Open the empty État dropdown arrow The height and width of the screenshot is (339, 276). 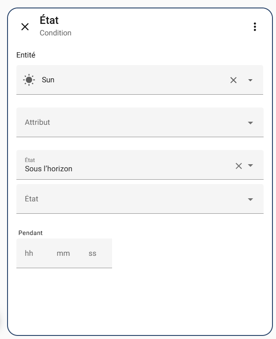pos(250,199)
